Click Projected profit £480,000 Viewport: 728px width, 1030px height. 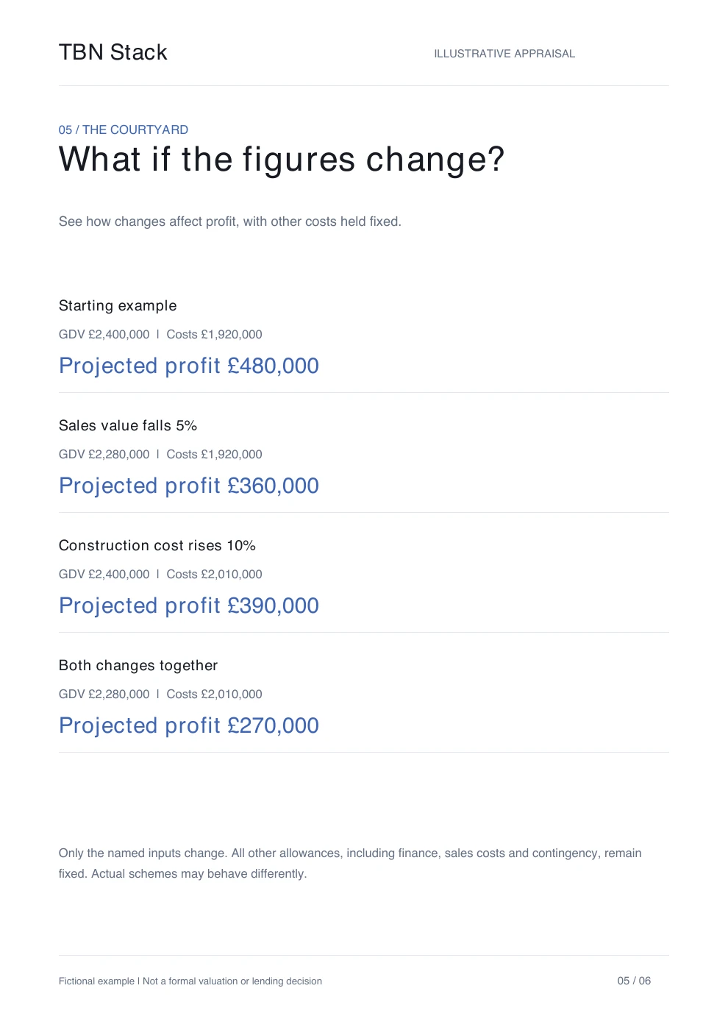coord(189,366)
